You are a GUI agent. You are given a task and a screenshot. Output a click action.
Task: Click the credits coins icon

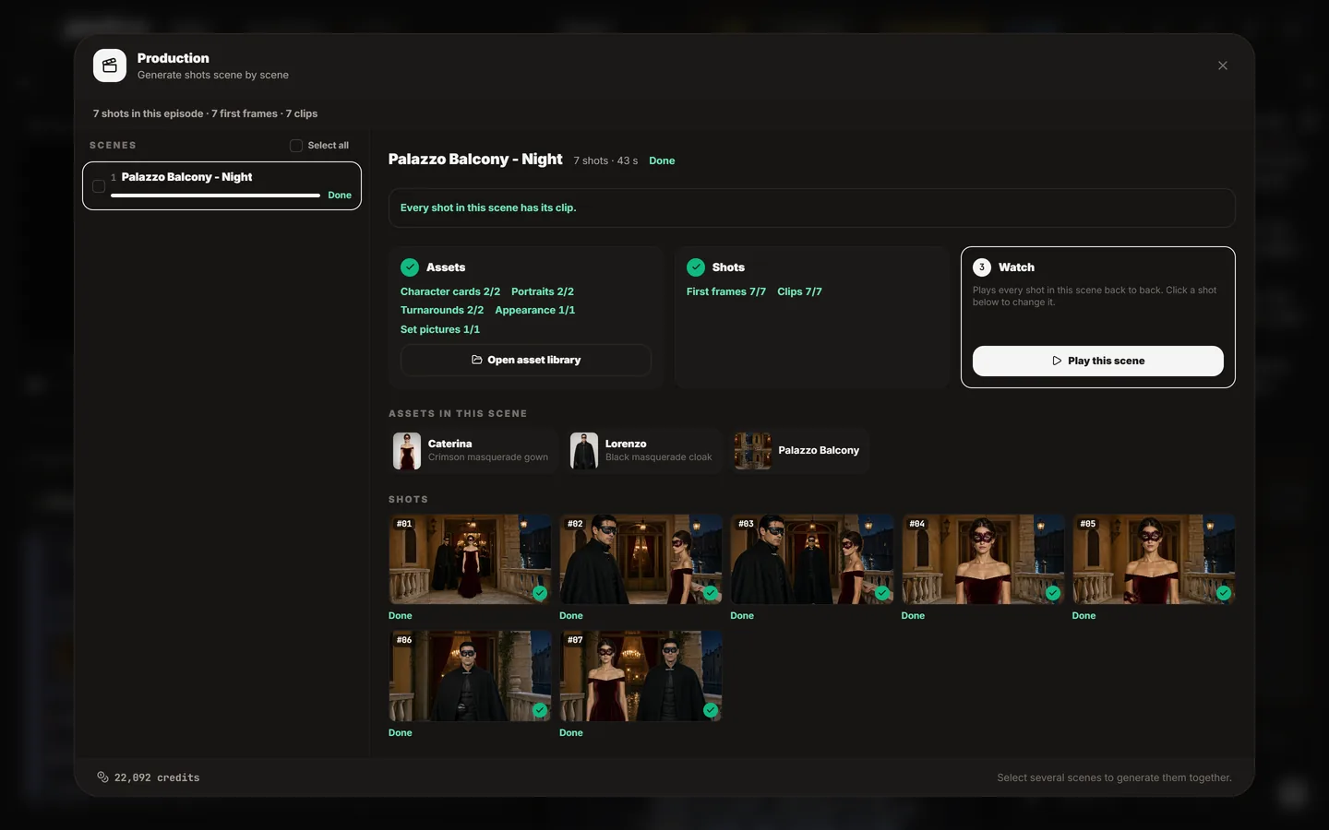point(103,777)
